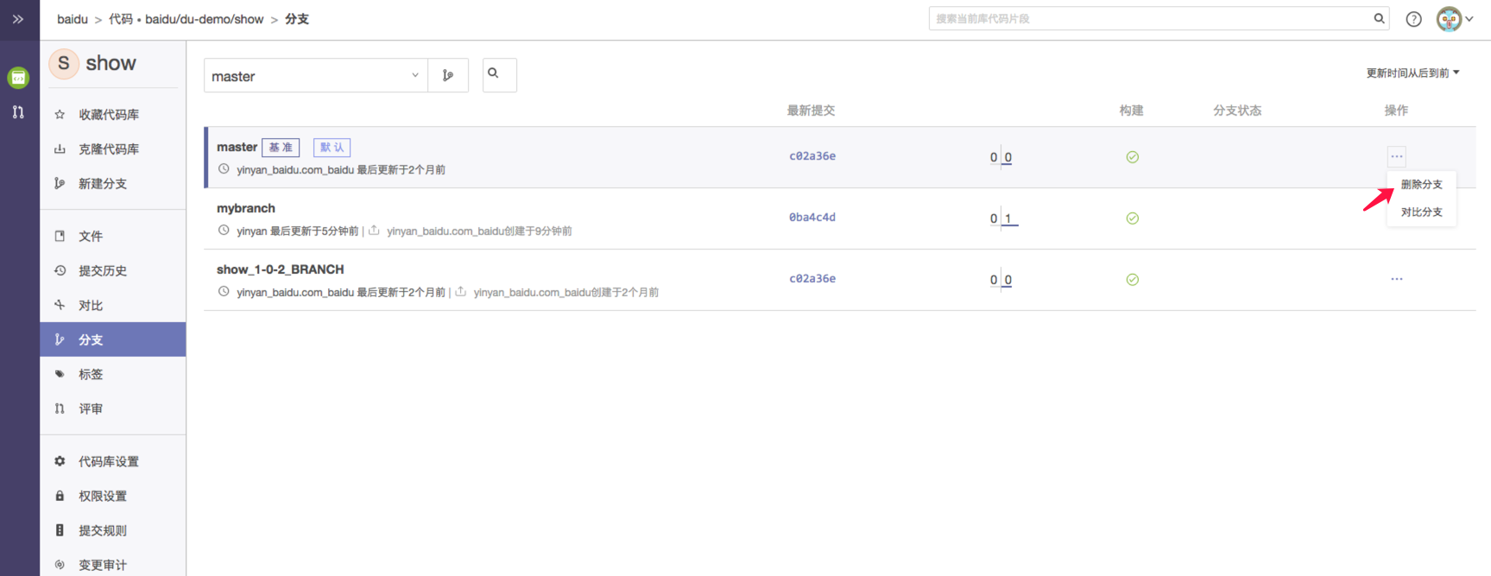Screen dimensions: 1491x576
Task: Click the create branch icon button
Action: click(x=448, y=76)
